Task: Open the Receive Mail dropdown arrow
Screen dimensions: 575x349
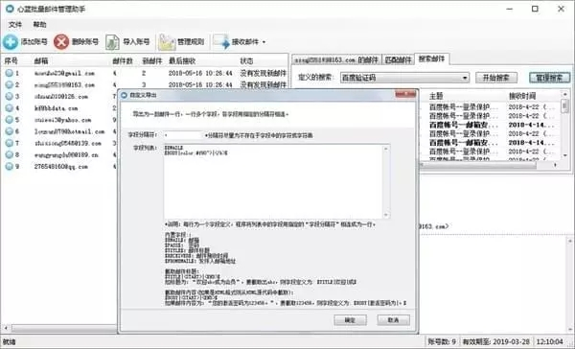Action: [x=264, y=42]
